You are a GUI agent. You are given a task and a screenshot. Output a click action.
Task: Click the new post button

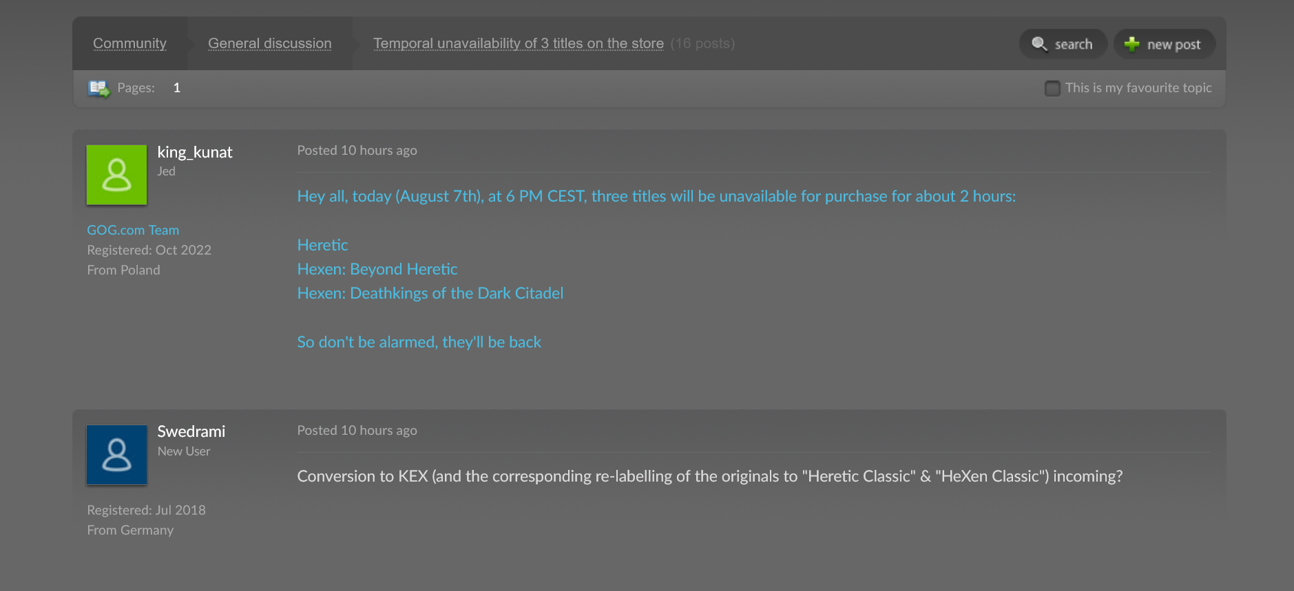(1164, 43)
